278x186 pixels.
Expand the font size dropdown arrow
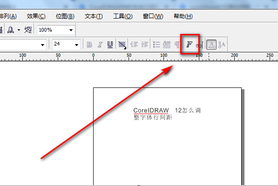click(x=76, y=45)
